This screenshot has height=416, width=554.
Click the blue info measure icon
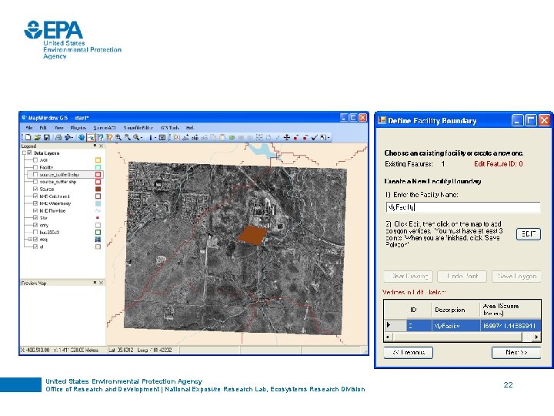[151, 137]
